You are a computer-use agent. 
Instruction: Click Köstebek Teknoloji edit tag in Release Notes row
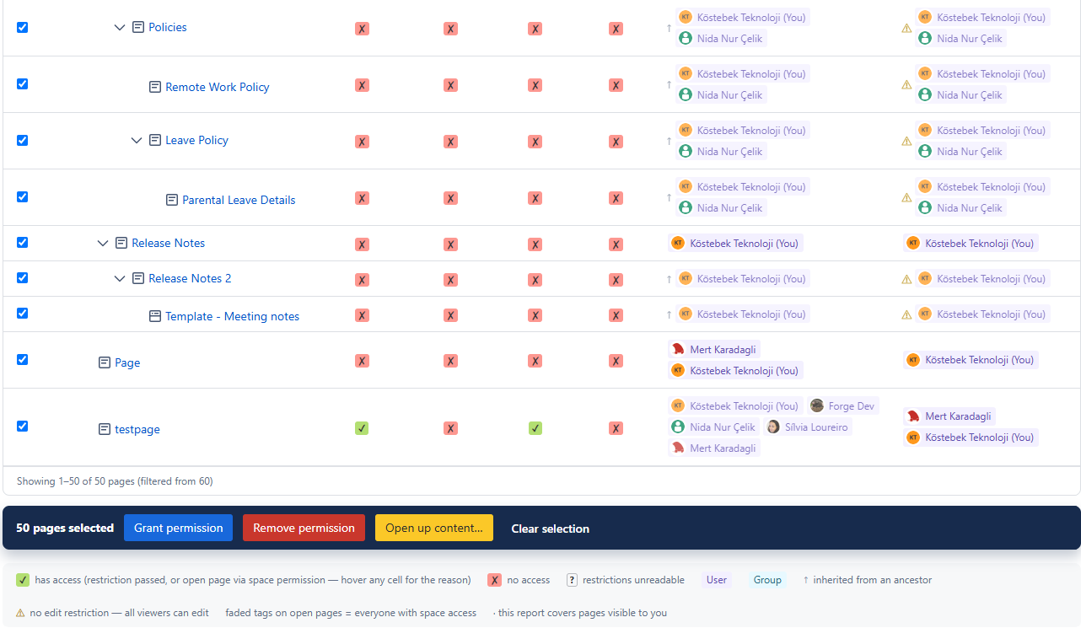click(971, 243)
